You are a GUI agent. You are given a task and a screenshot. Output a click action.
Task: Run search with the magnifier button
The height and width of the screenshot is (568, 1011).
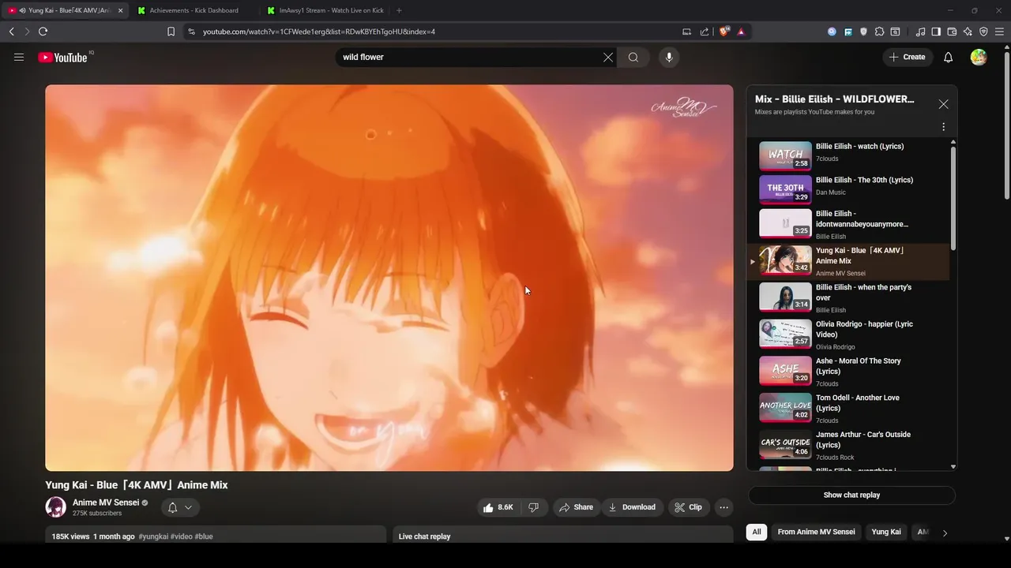(633, 57)
